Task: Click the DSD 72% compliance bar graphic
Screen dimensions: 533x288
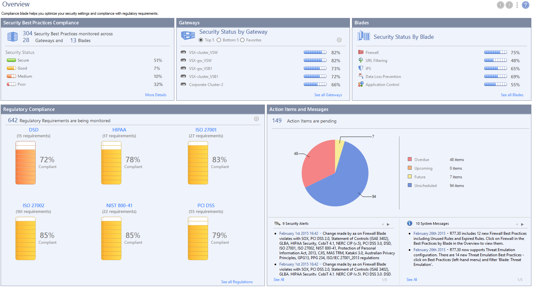Action: click(25, 163)
